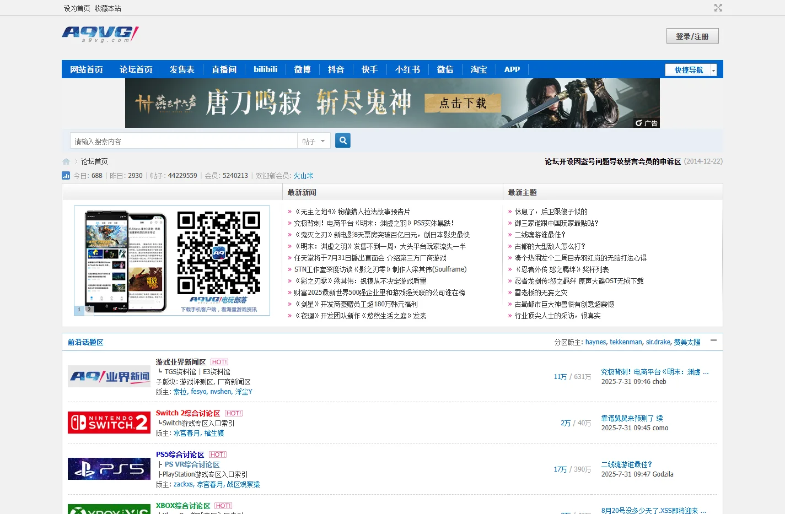785x514 pixels.
Task: Open bilibili in the nav bar
Action: (265, 69)
